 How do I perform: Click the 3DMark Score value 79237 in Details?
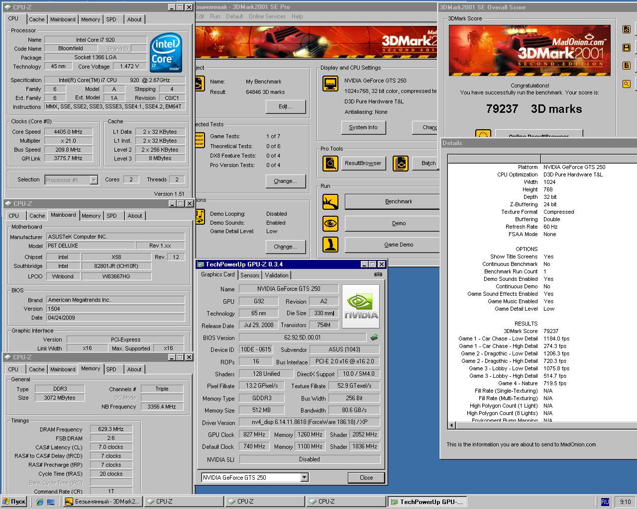click(551, 331)
